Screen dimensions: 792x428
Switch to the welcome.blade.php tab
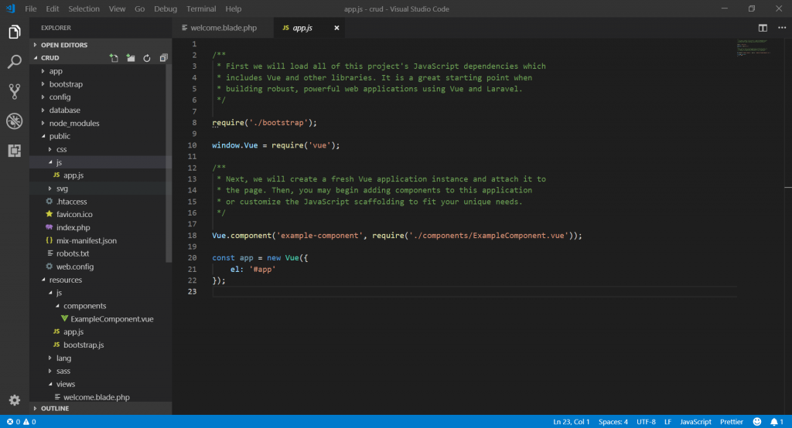[x=223, y=28]
